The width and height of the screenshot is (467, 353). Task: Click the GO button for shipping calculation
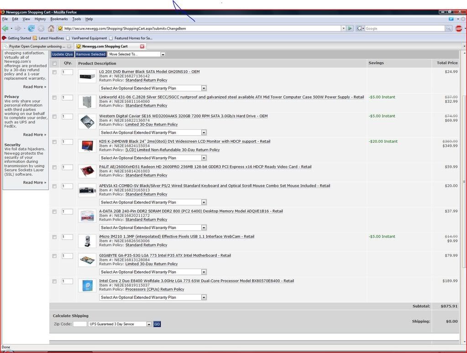pos(157,324)
